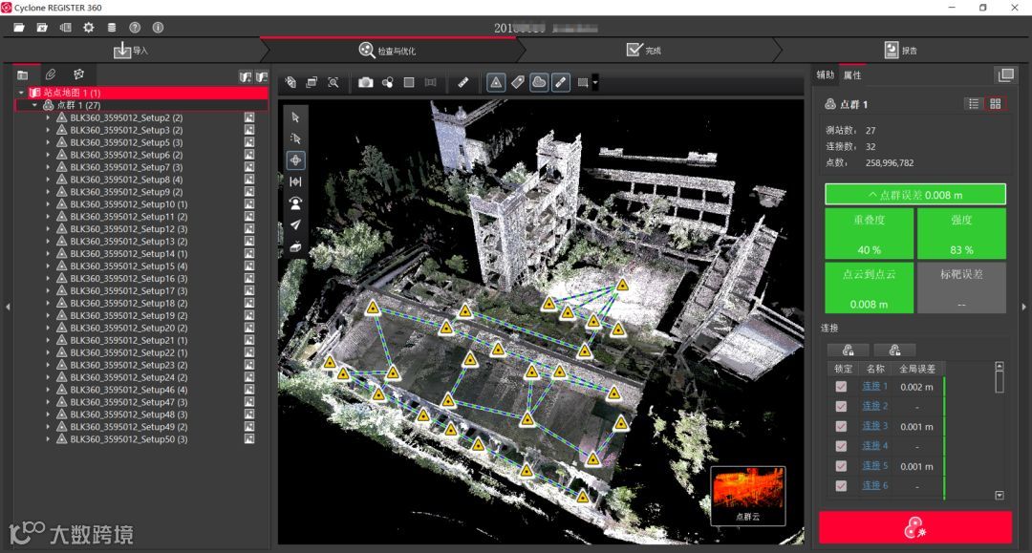The height and width of the screenshot is (553, 1032).
Task: Toggle the tag label icon
Action: pyautogui.click(x=518, y=82)
